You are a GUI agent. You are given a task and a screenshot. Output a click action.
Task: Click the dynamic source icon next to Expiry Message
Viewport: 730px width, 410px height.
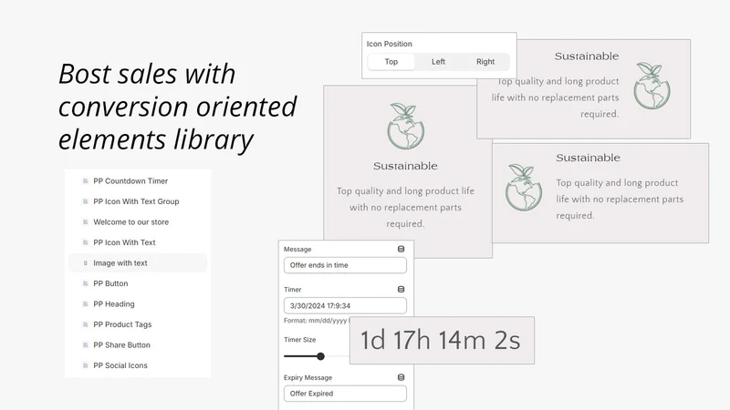coord(401,377)
